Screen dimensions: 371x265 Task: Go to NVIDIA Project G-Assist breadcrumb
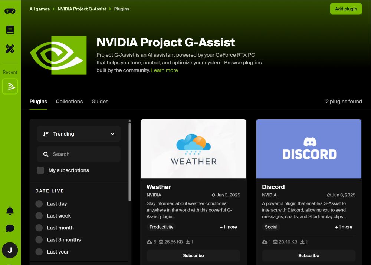click(82, 9)
